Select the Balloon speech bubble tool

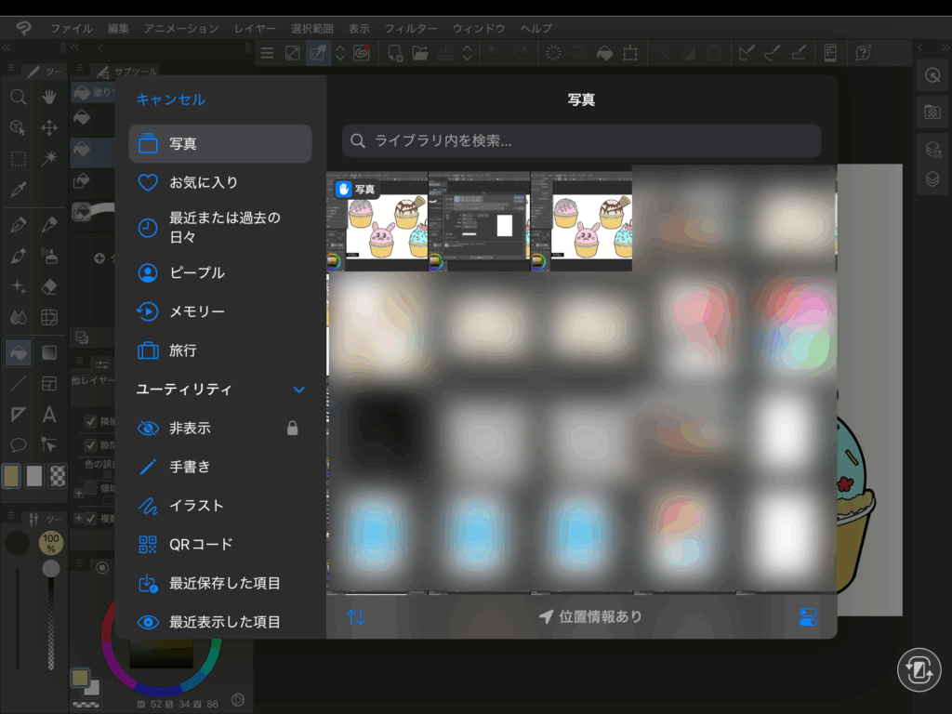pos(18,445)
